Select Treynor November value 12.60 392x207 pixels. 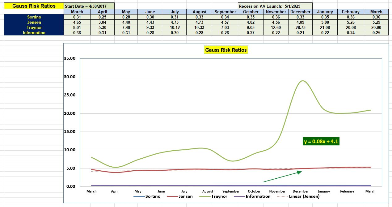click(x=276, y=27)
